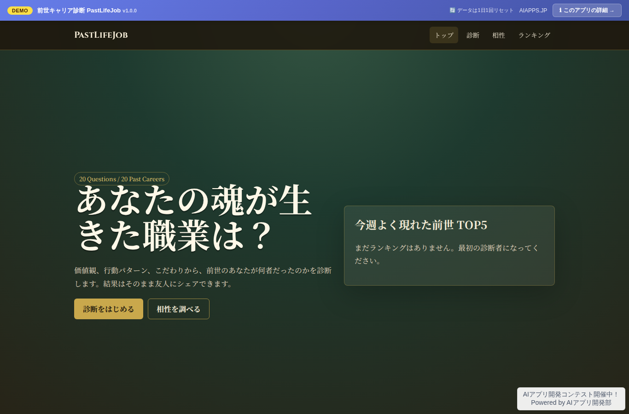Image resolution: width=629 pixels, height=414 pixels.
Task: Open the AIアプリ開発コンテスト開催中 banner
Action: tap(571, 398)
